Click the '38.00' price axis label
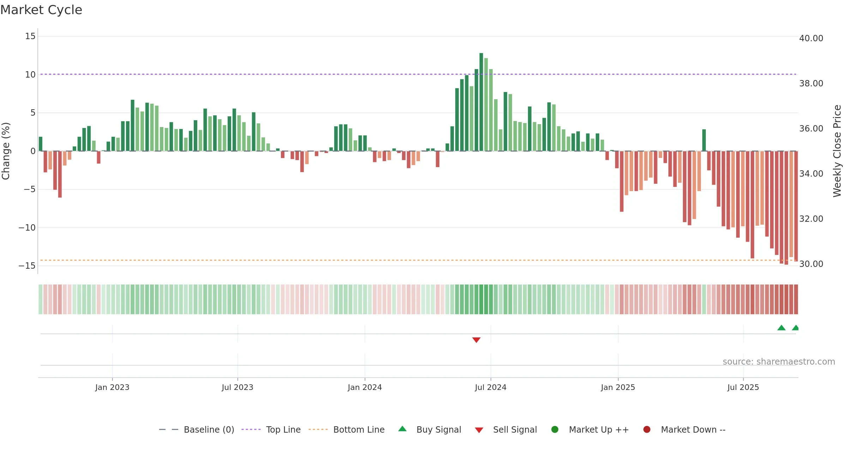This screenshot has width=847, height=476. coord(811,83)
